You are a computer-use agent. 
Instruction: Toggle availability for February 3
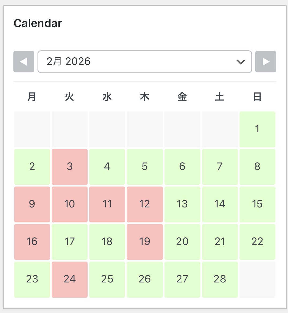point(70,167)
